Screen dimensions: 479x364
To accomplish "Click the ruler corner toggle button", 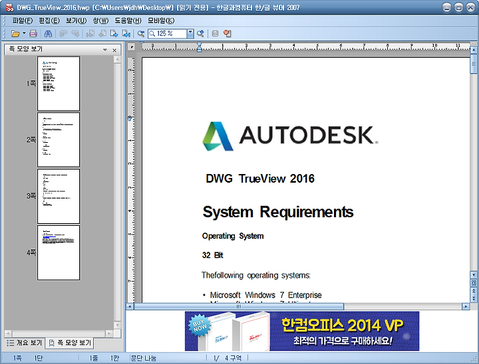I will (131, 47).
